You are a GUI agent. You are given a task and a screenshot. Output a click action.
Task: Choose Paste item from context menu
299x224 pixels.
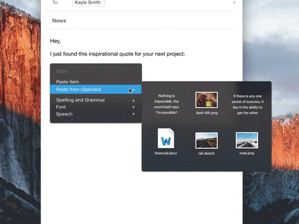coord(67,82)
